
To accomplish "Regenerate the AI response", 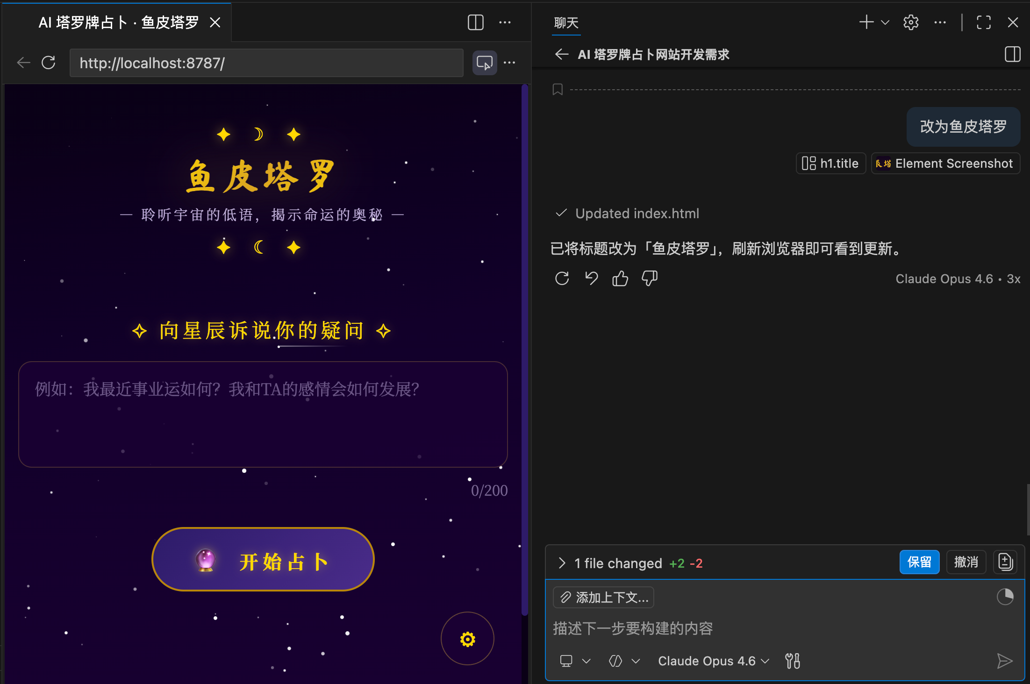I will pos(562,278).
